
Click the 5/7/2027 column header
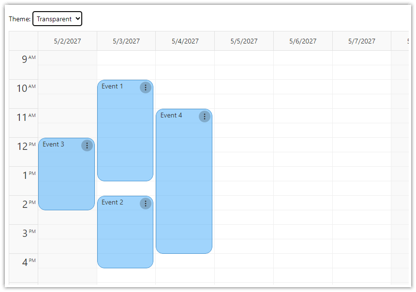361,41
